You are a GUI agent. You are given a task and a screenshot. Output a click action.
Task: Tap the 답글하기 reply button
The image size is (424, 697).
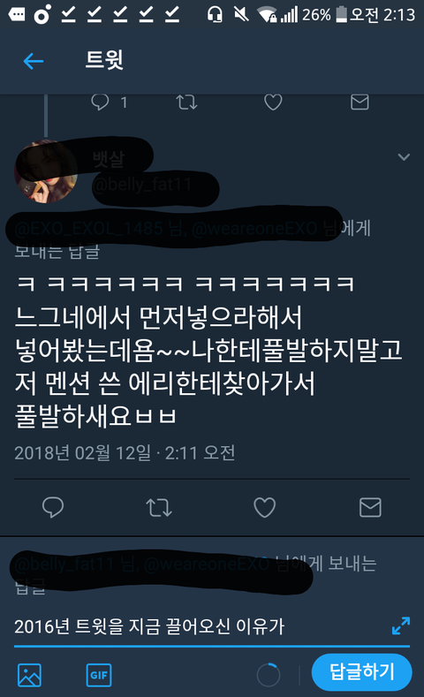click(362, 672)
